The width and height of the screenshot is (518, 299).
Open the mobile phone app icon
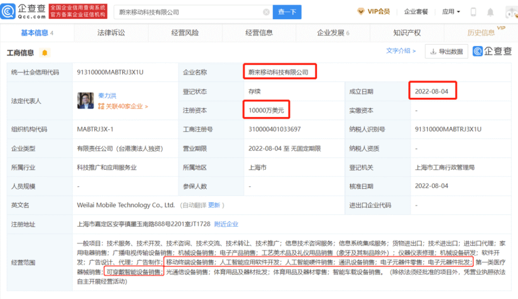[473, 12]
